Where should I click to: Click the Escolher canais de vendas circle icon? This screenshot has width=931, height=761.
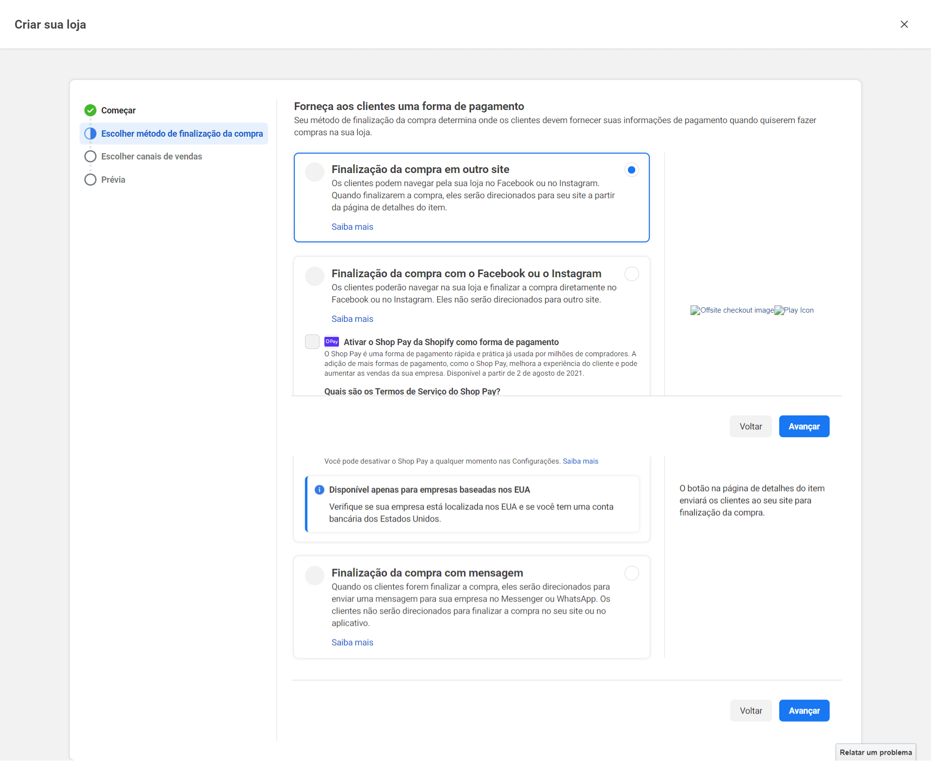[90, 157]
